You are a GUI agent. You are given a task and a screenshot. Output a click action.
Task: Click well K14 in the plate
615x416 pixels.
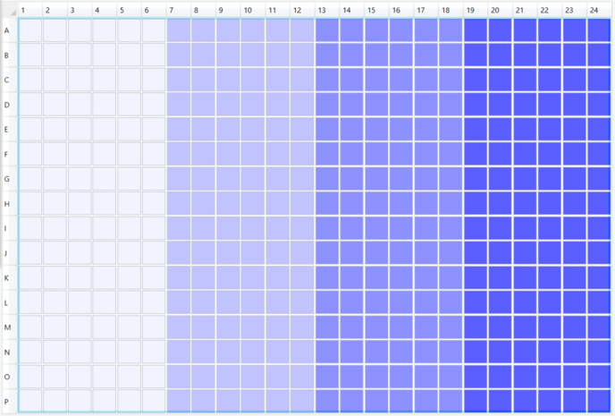click(351, 277)
